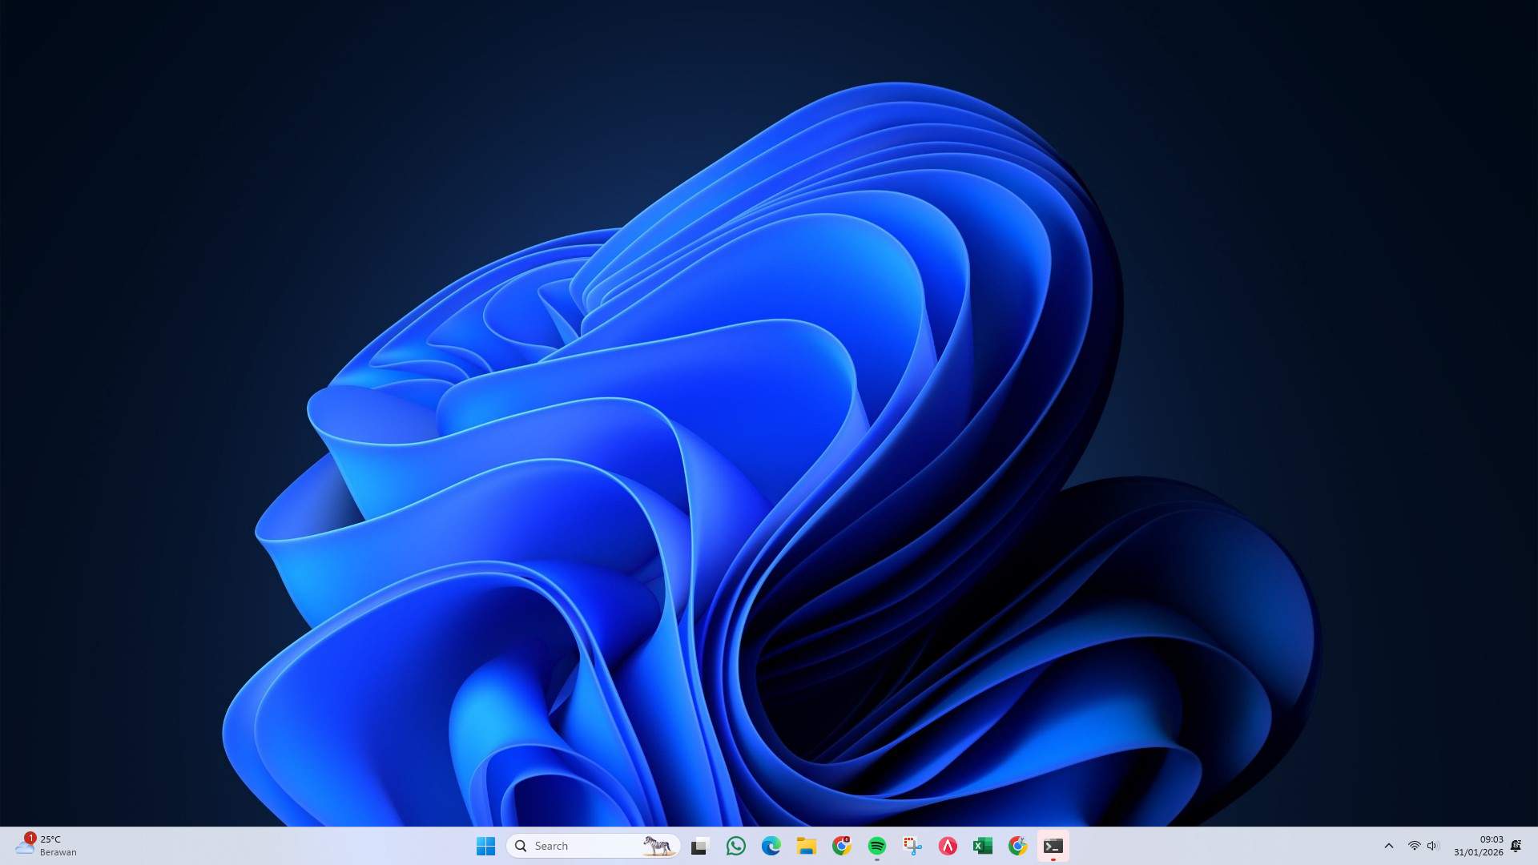Click the do-not-disturb bell icon

(x=1516, y=845)
